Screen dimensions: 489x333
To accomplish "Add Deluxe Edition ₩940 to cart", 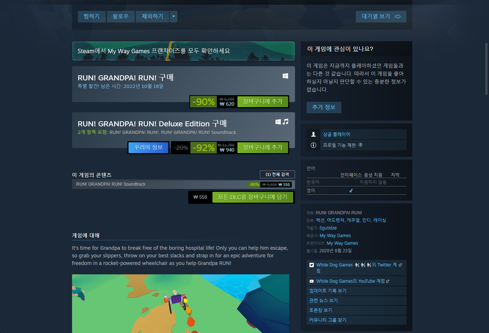I will pyautogui.click(x=263, y=147).
